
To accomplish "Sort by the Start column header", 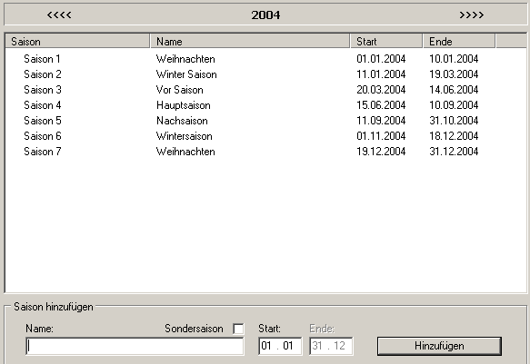I will coord(386,41).
